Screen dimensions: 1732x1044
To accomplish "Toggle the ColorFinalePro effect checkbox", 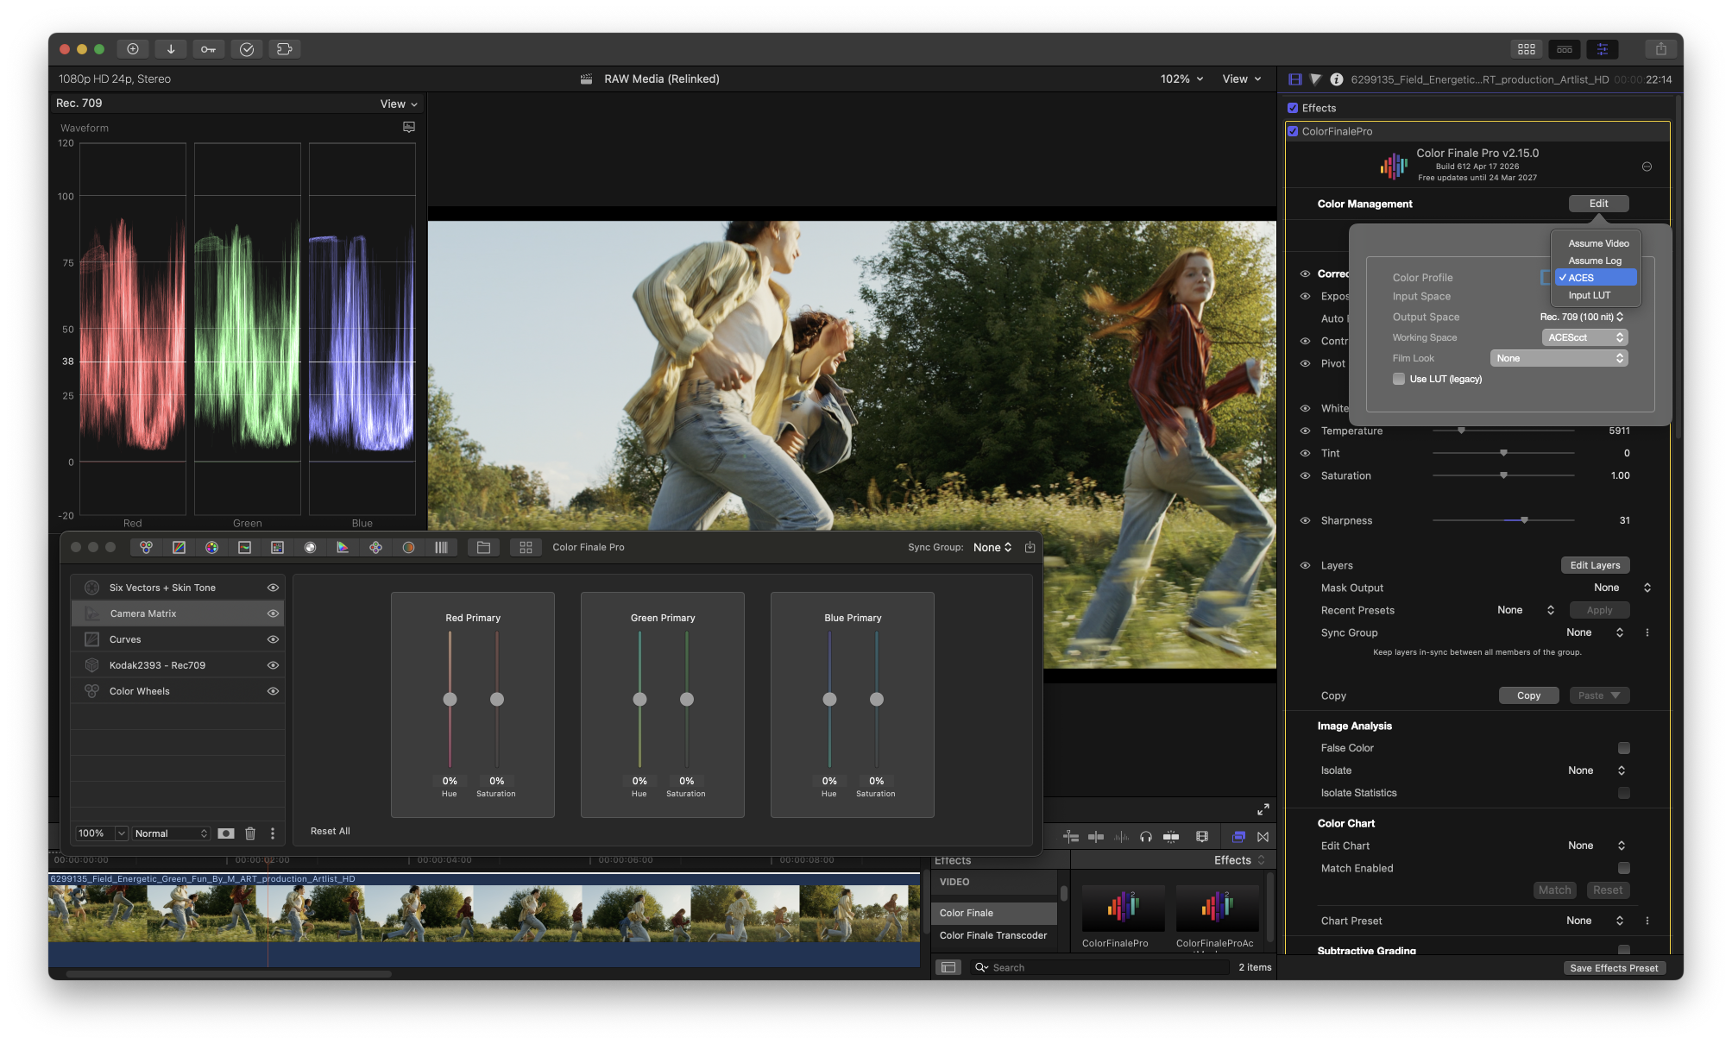I will point(1293,132).
